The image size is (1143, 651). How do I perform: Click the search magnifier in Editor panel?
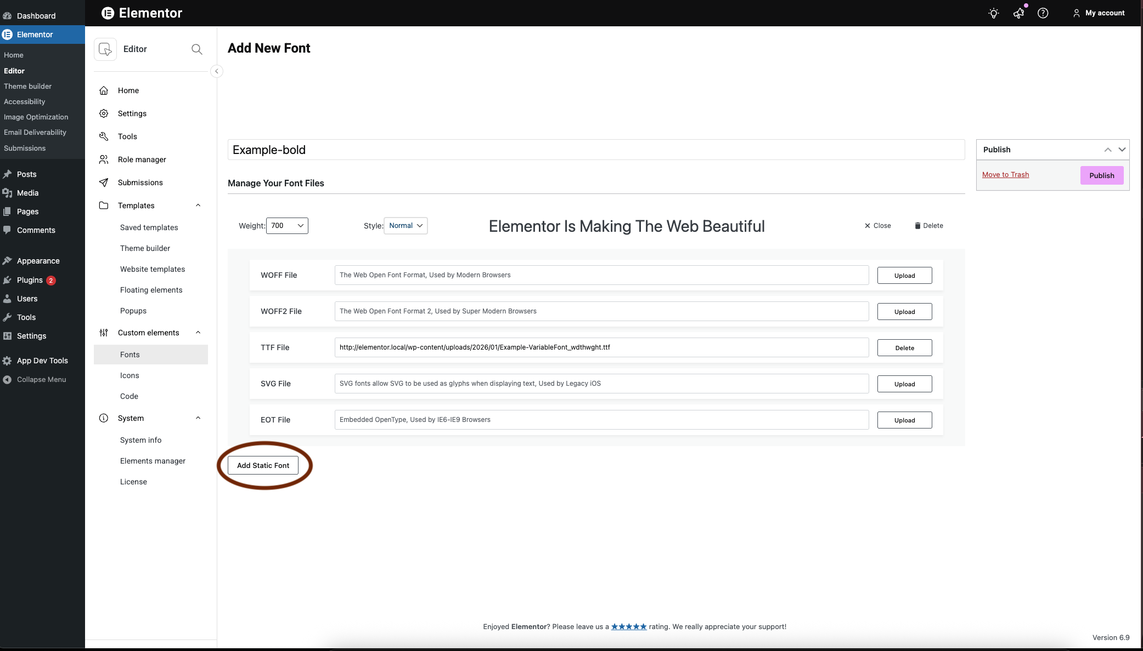point(197,49)
